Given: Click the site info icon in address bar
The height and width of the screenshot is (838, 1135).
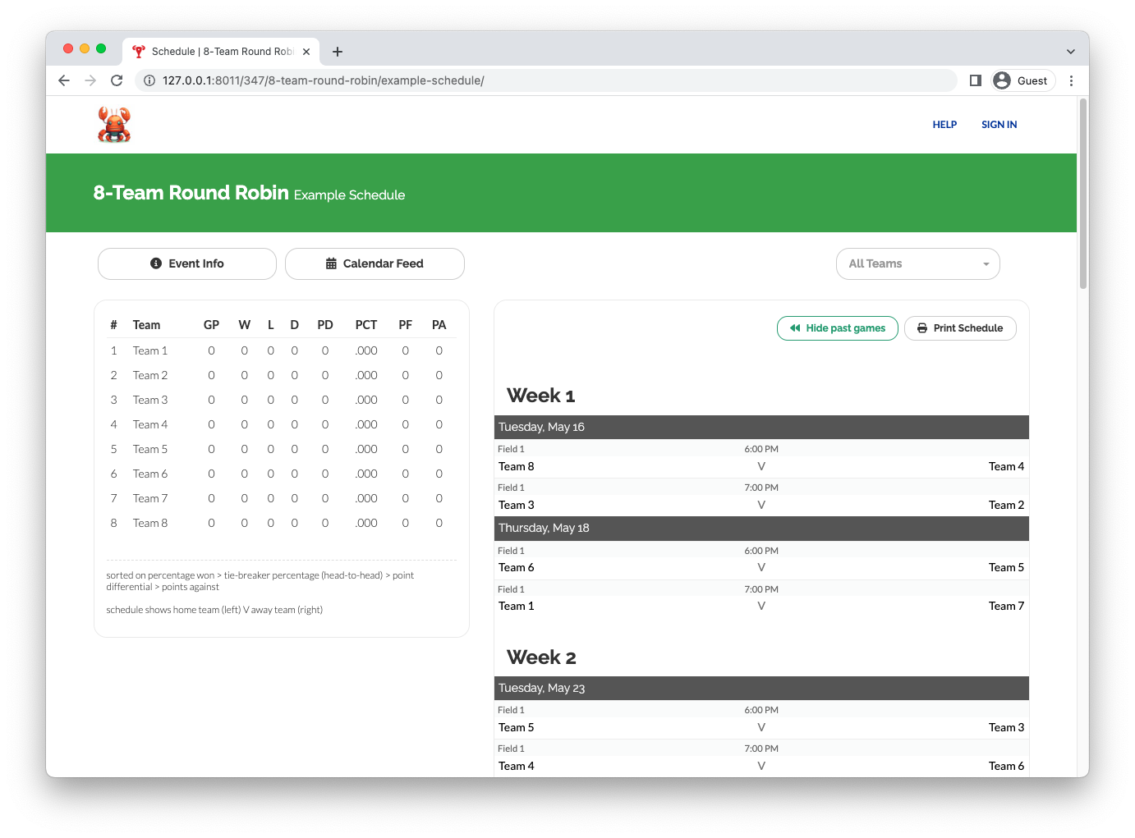Looking at the screenshot, I should [x=149, y=80].
